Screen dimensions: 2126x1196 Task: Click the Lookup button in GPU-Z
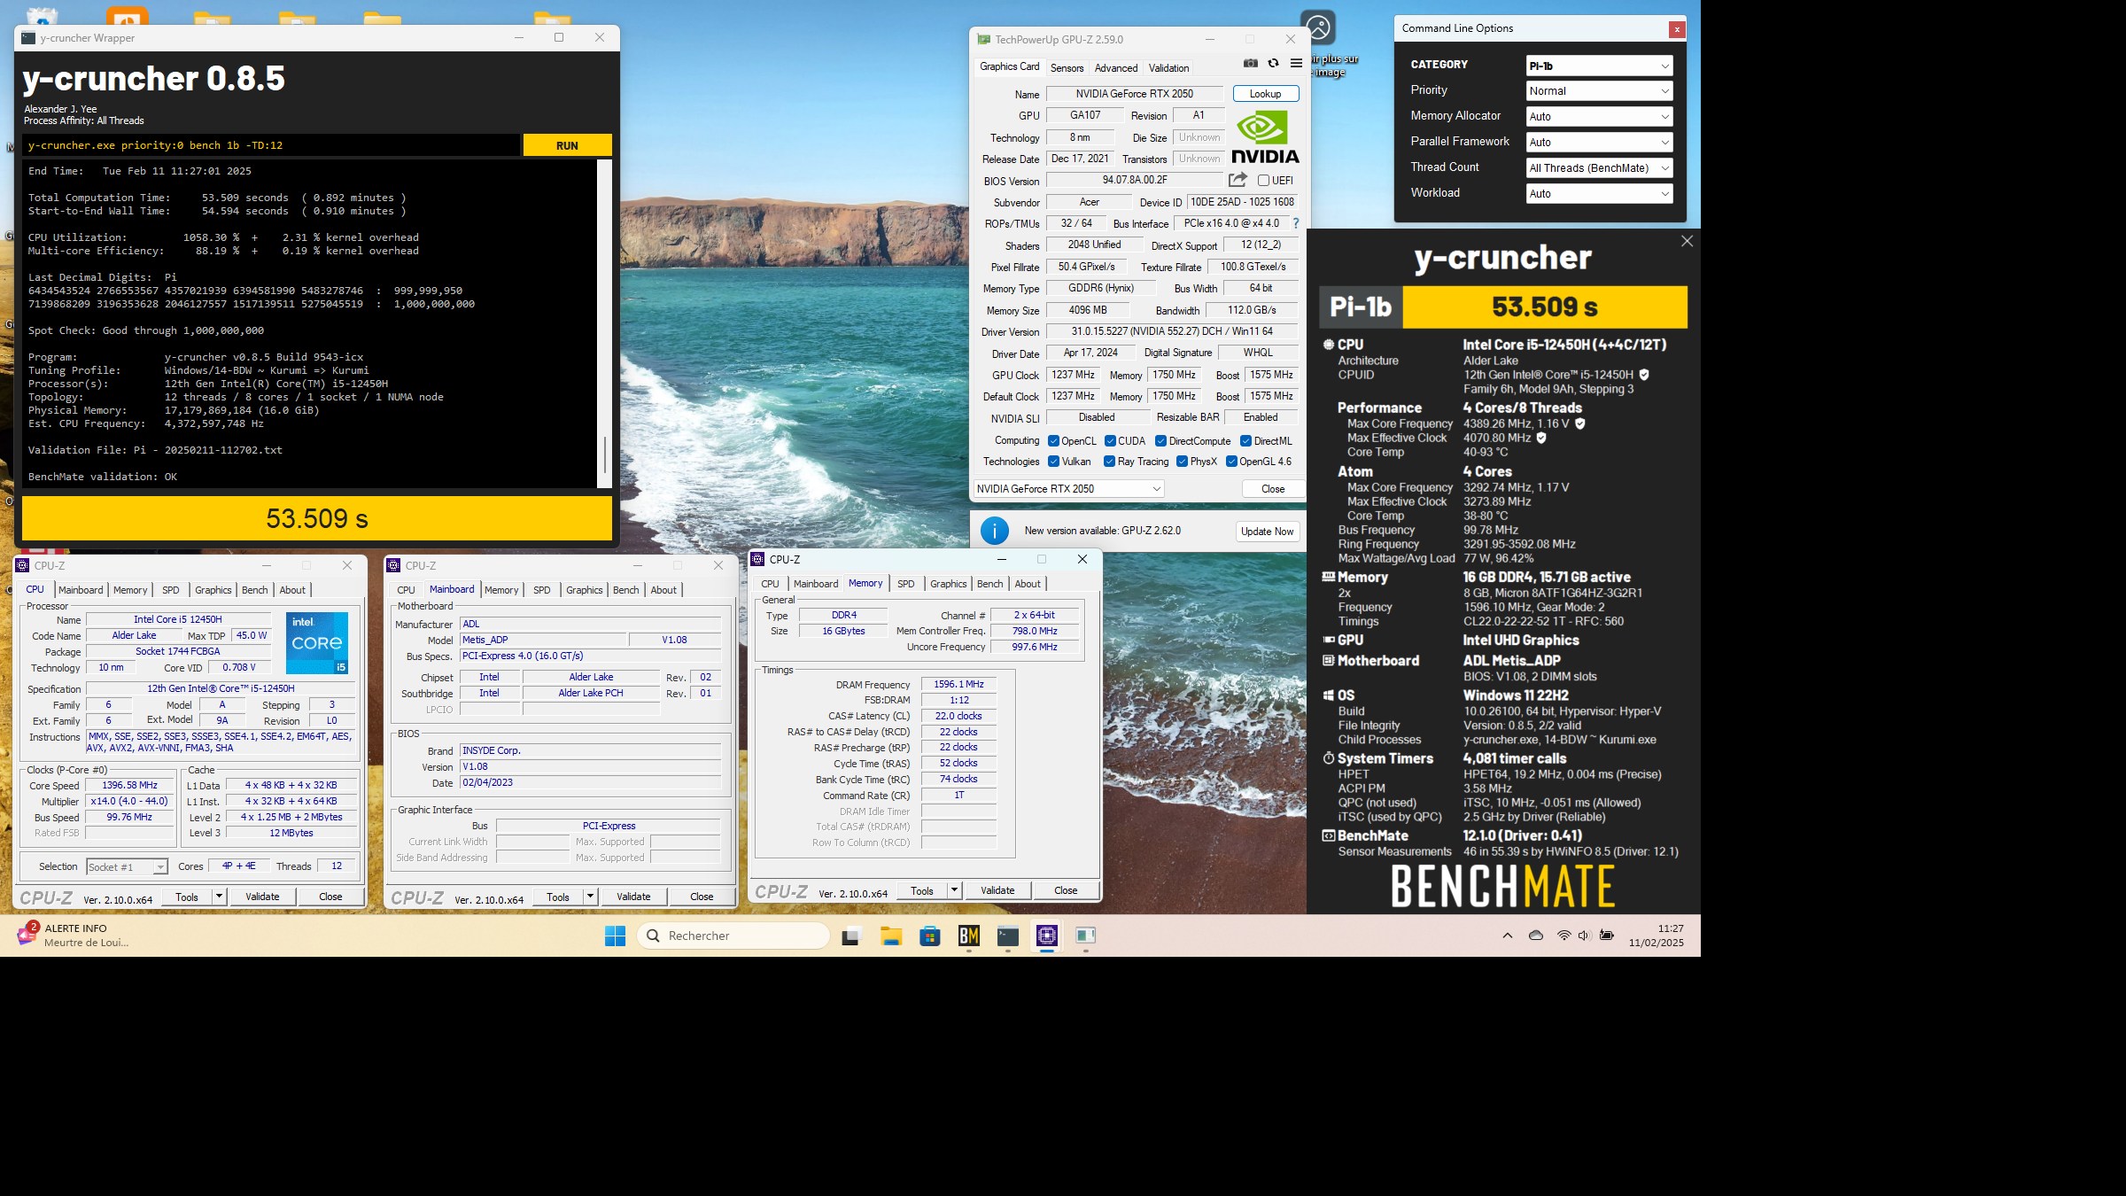(x=1265, y=94)
